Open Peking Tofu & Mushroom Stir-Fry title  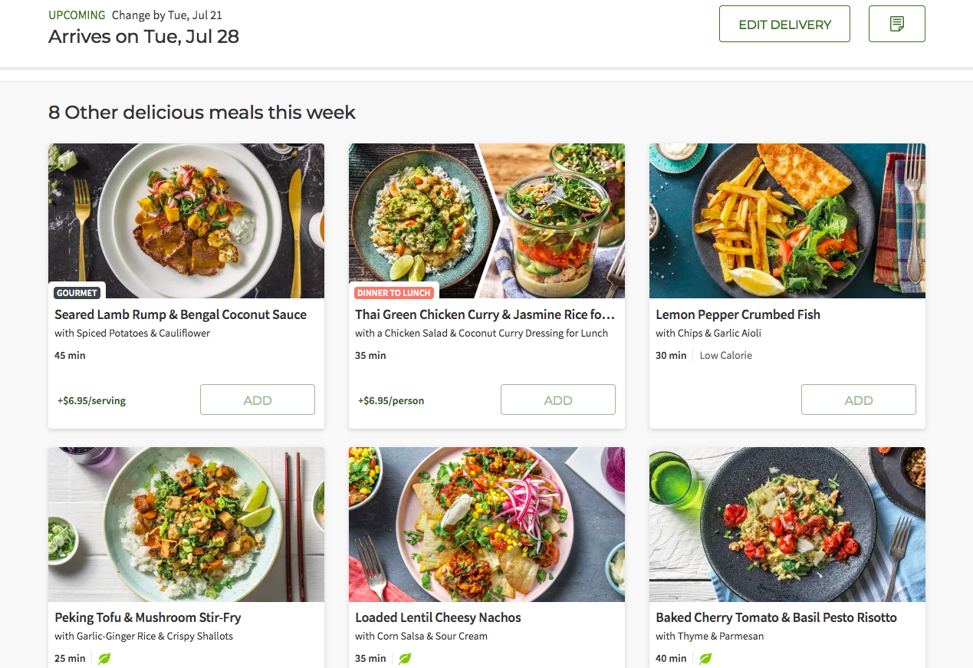tap(148, 617)
